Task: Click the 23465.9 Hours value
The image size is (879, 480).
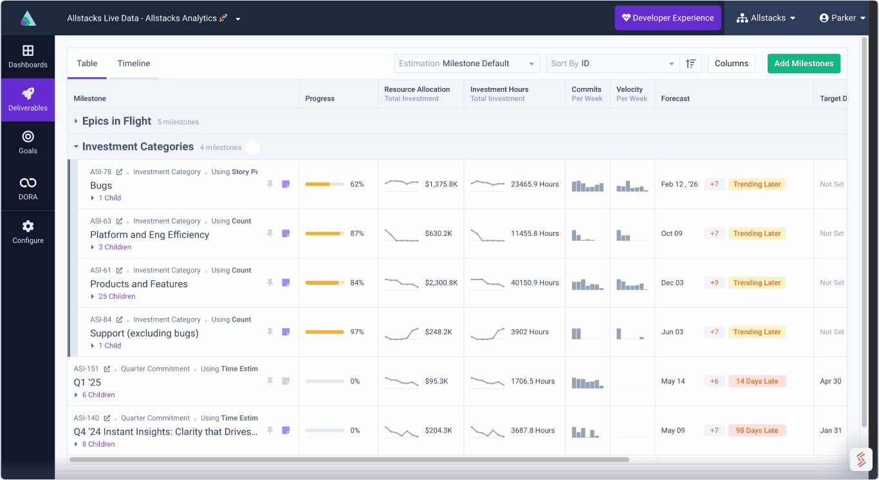Action: 535,184
